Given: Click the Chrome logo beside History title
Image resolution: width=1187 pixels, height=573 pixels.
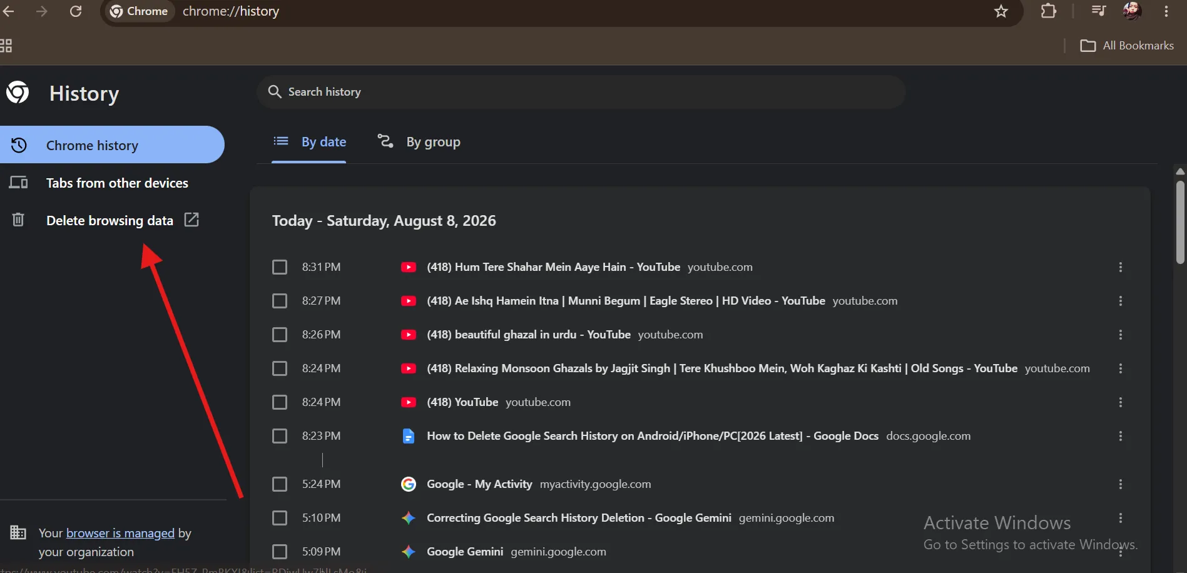Looking at the screenshot, I should pos(18,92).
